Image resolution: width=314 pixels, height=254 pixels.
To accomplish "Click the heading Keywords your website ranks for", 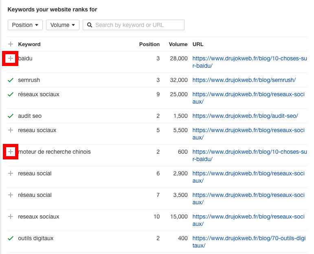I will tap(52, 9).
